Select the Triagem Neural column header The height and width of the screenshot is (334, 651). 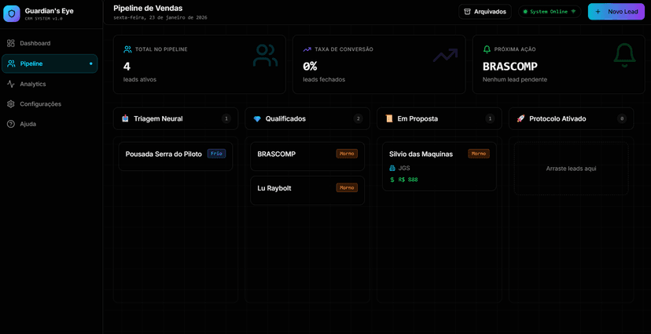[x=175, y=119]
